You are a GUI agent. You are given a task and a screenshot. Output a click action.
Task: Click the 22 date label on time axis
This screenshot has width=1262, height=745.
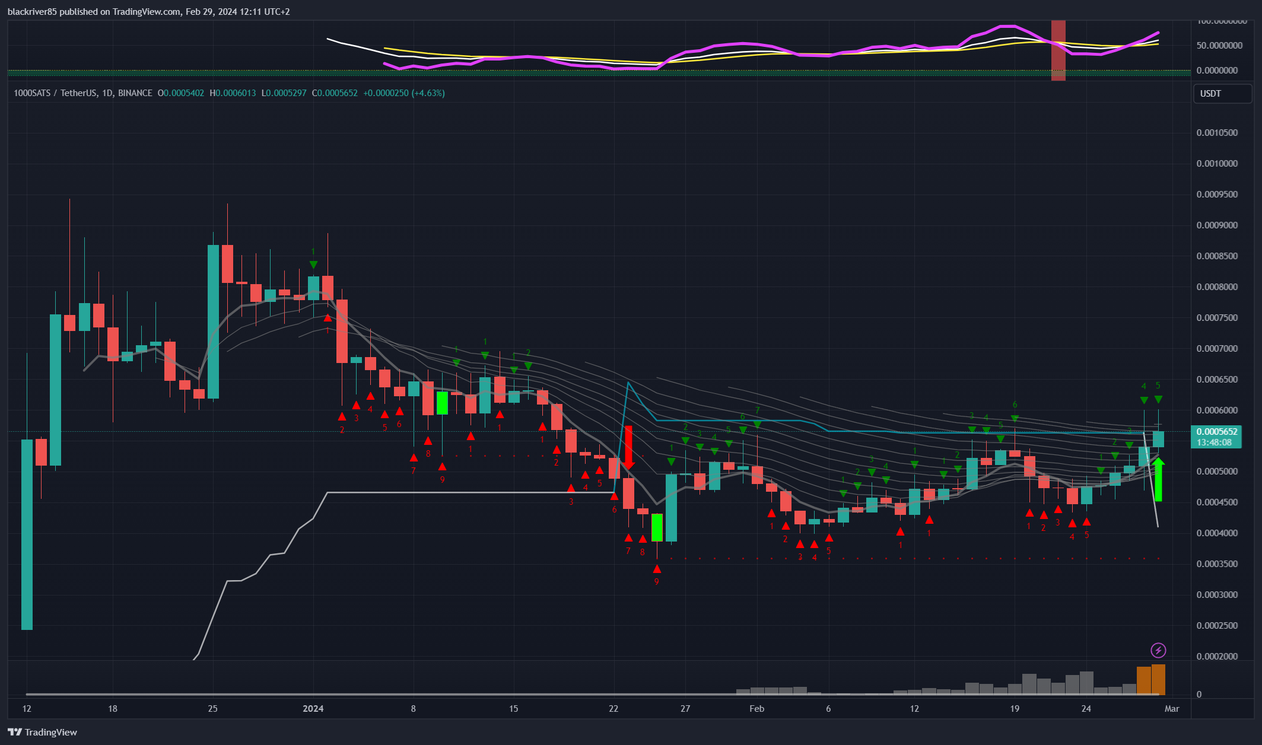pos(613,709)
